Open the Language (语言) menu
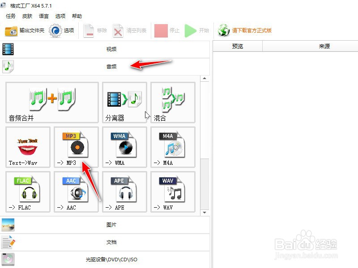 click(x=43, y=16)
